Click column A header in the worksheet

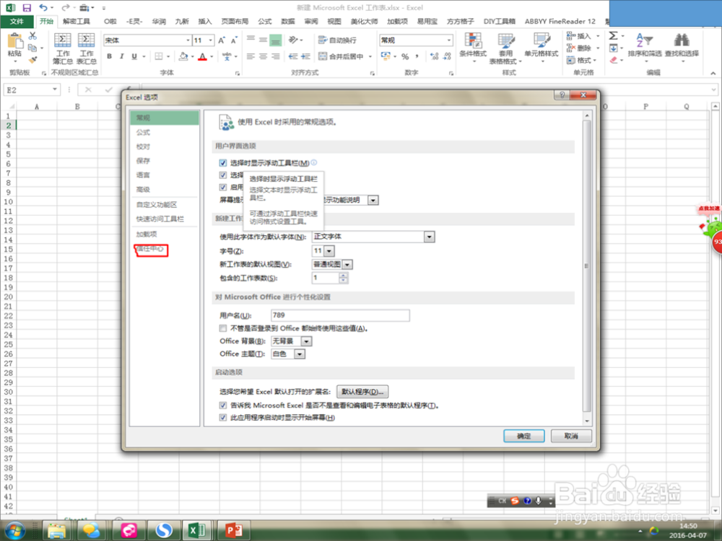click(x=37, y=107)
